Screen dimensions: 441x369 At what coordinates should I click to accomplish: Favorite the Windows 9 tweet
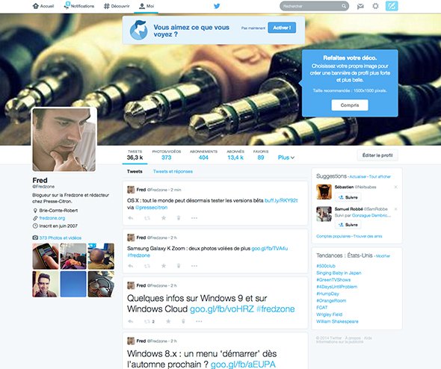pyautogui.click(x=168, y=321)
